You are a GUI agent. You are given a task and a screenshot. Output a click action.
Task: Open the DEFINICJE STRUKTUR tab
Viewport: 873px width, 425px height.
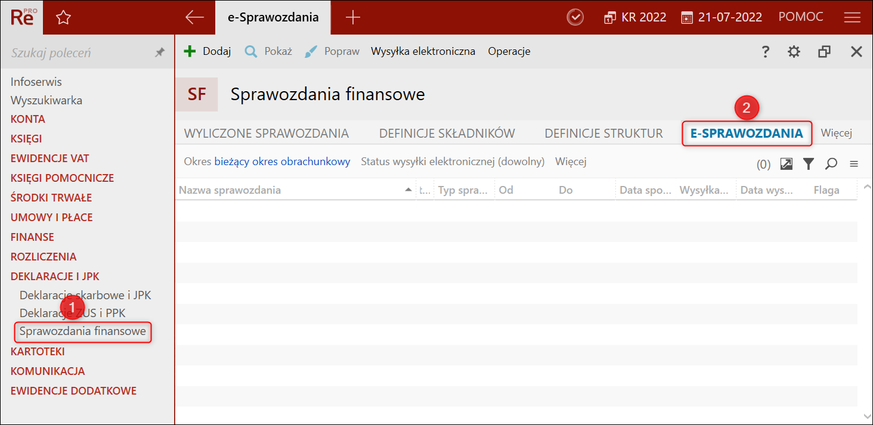pos(603,134)
